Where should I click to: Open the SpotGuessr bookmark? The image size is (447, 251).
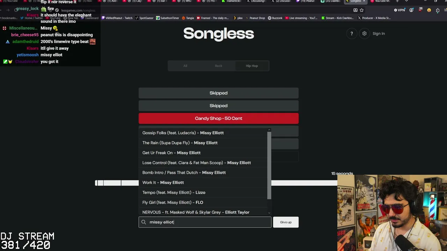(144, 18)
